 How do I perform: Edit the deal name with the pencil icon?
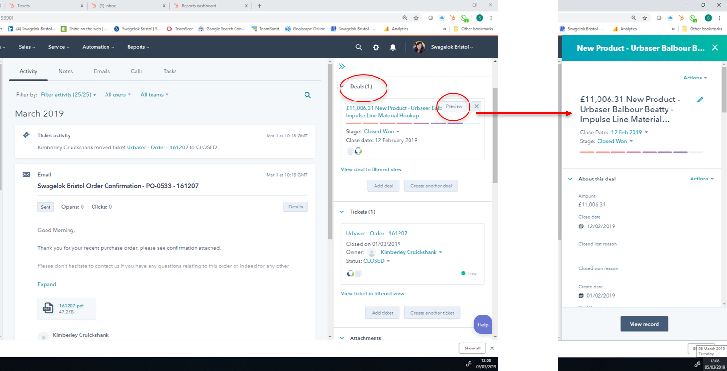click(x=700, y=100)
